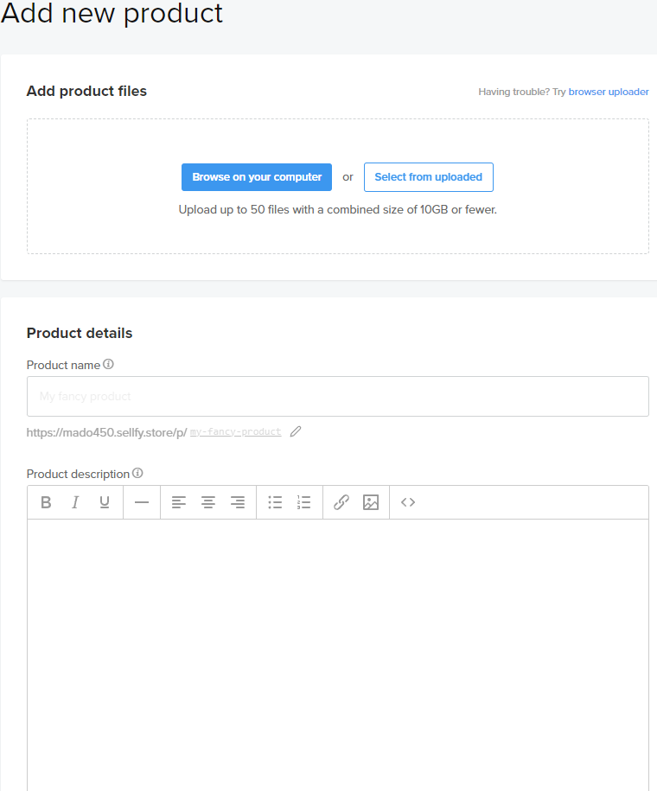Underline text in product description
The width and height of the screenshot is (657, 791).
tap(105, 502)
